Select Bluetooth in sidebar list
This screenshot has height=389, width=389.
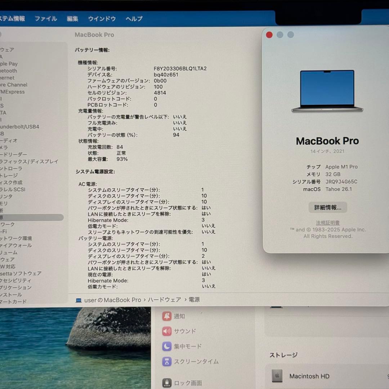coord(9,71)
